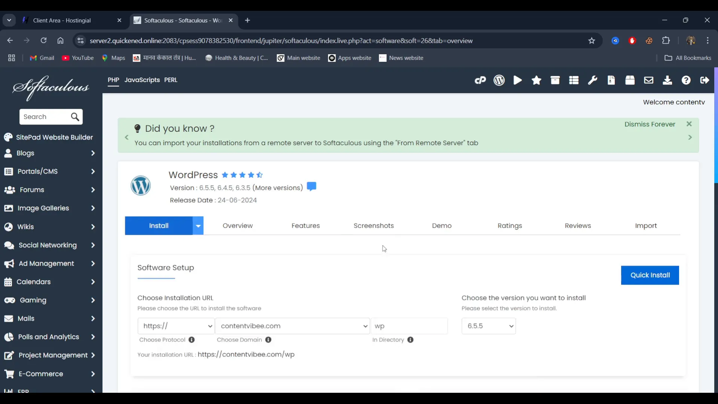Image resolution: width=718 pixels, height=404 pixels.
Task: Click the More versions link
Action: tap(277, 188)
